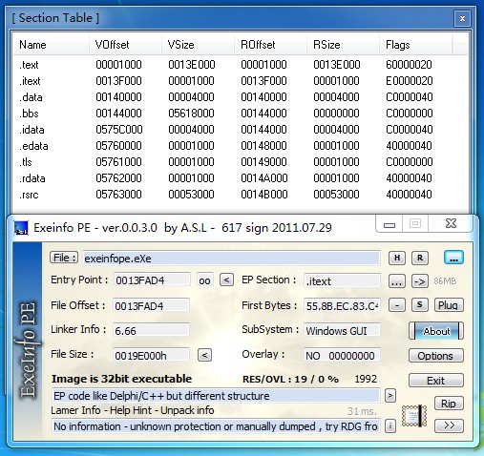Click the File : label button

pos(64,258)
